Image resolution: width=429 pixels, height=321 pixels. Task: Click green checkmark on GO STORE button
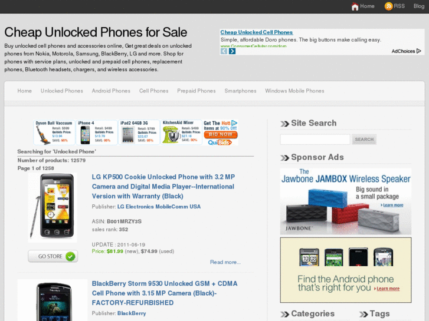70,257
